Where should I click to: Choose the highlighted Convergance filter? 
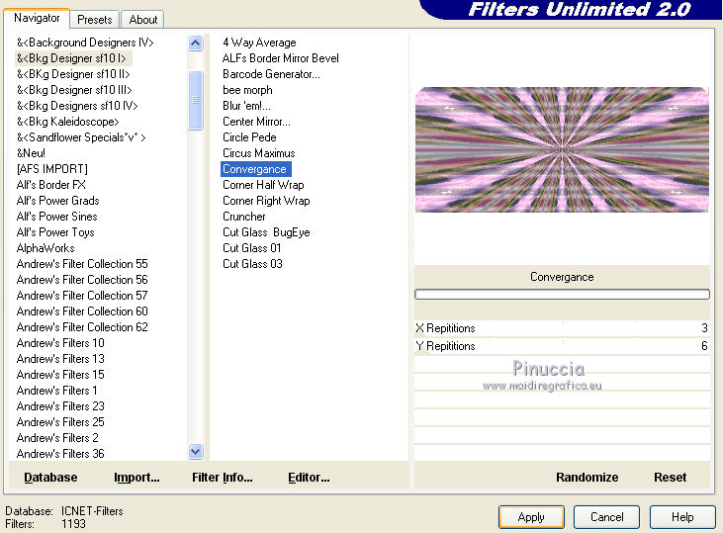point(255,169)
